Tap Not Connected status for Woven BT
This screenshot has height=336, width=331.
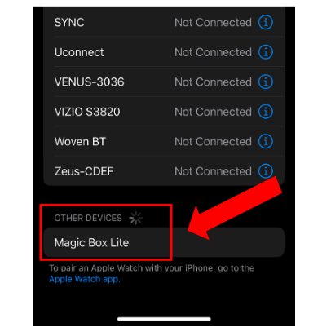pyautogui.click(x=213, y=142)
